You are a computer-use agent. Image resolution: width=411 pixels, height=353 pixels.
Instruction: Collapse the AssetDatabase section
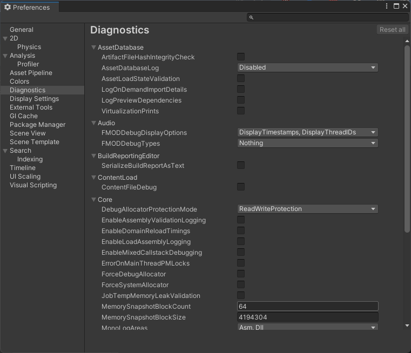click(x=94, y=47)
